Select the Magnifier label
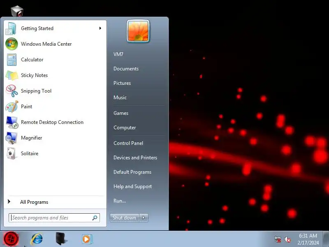The height and width of the screenshot is (247, 329). click(x=32, y=138)
